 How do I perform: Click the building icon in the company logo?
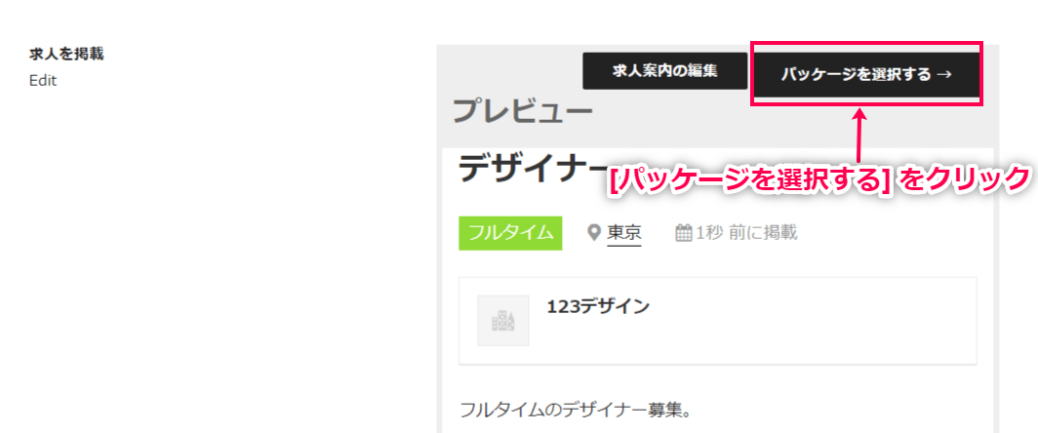coord(503,321)
